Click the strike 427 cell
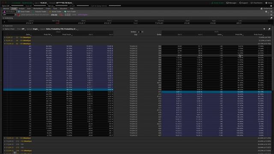274x154 pixels. [160, 135]
